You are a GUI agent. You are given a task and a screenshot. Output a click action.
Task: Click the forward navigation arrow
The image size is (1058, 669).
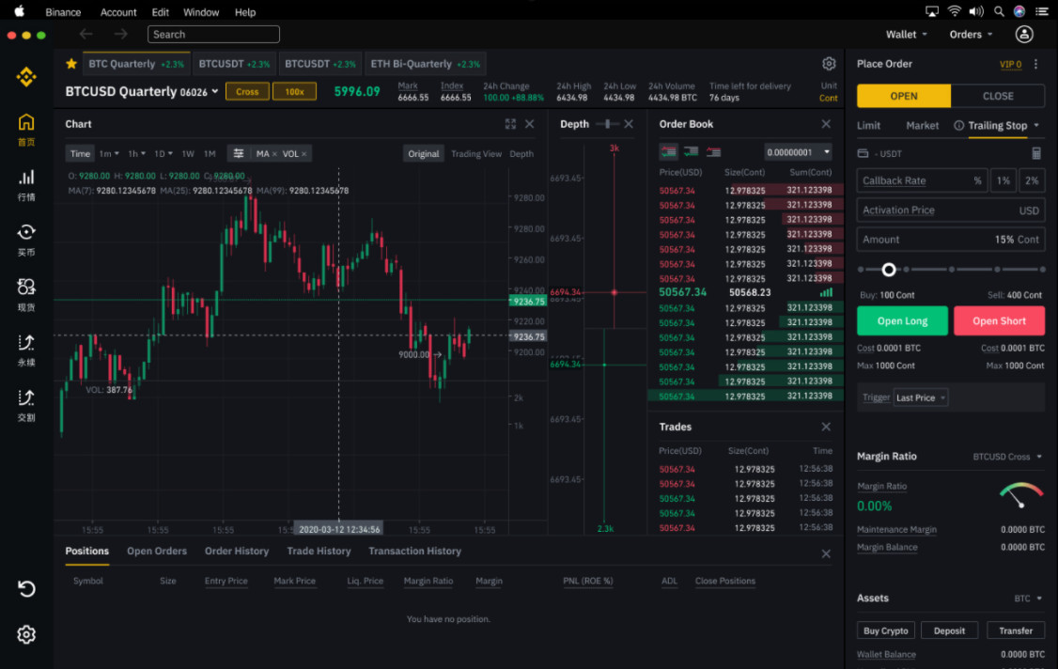(x=121, y=34)
